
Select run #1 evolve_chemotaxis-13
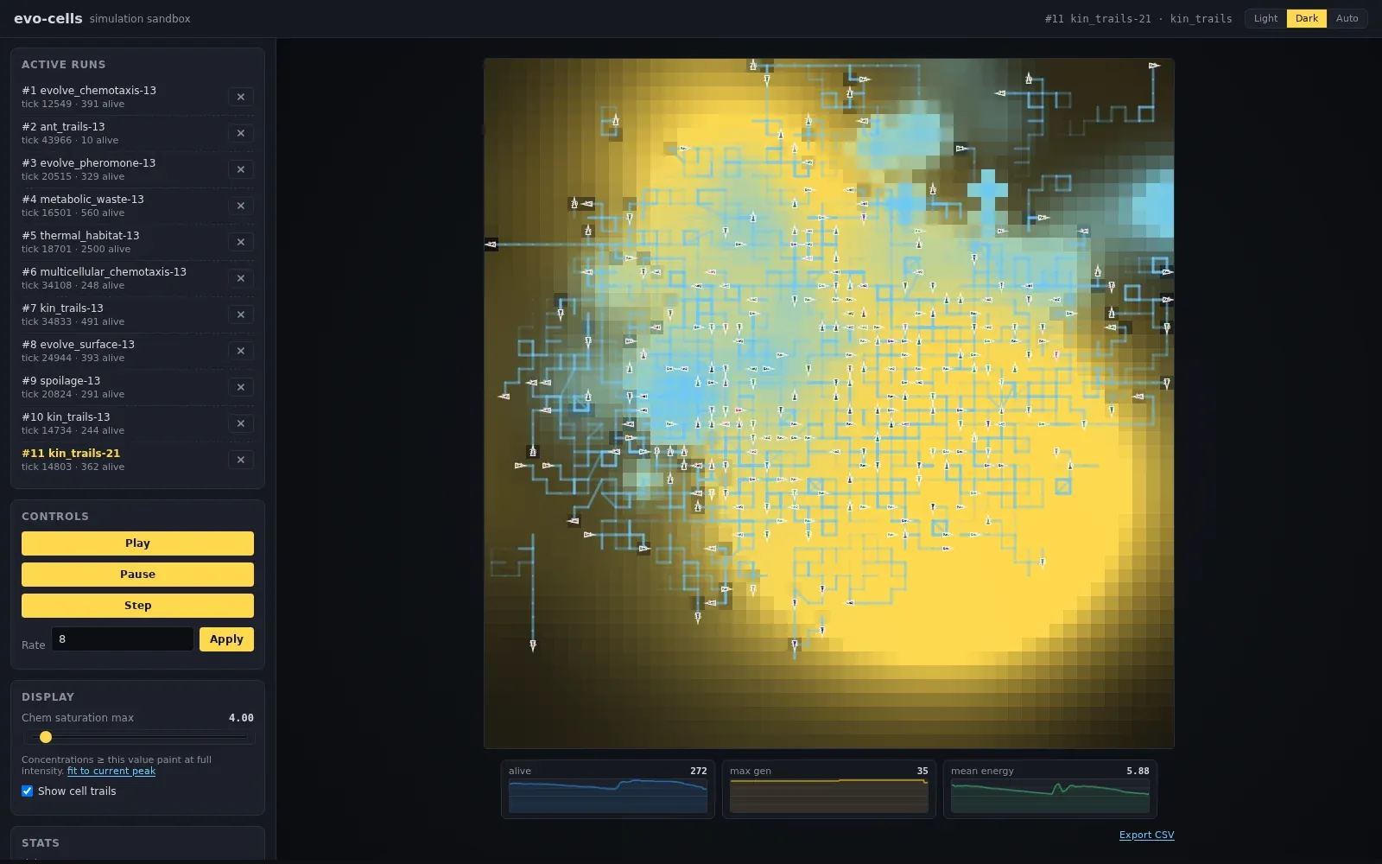pyautogui.click(x=121, y=97)
